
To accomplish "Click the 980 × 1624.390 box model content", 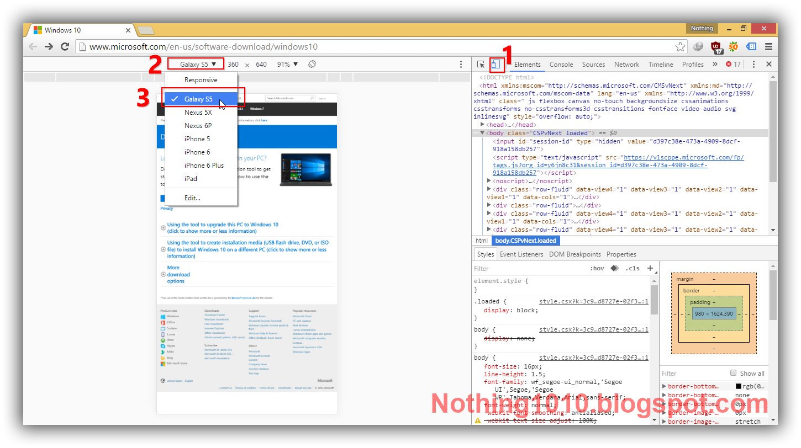I will [714, 314].
